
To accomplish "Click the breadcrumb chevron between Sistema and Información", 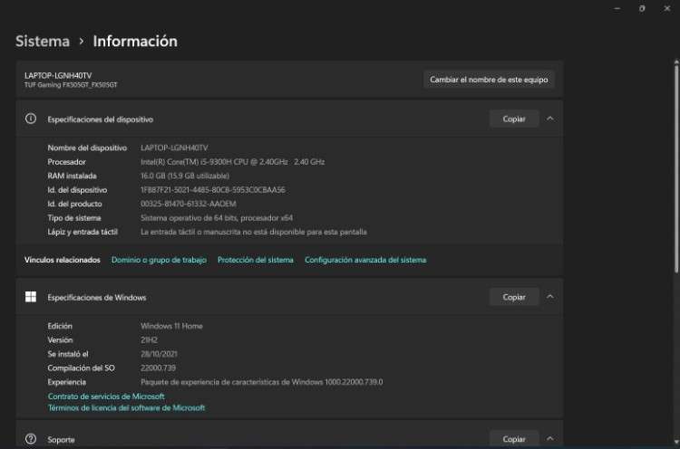I will coord(81,42).
